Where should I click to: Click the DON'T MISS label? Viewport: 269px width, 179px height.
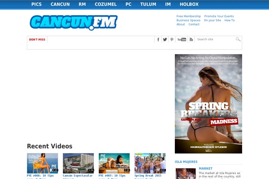click(x=37, y=39)
